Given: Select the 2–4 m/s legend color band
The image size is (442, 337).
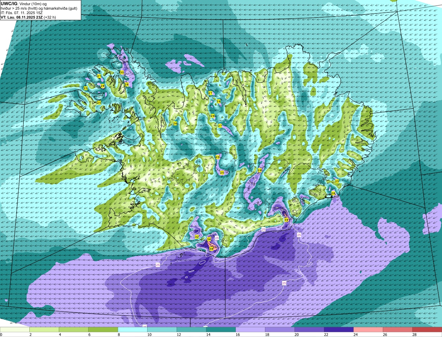Looking at the screenshot, I should point(44,329).
